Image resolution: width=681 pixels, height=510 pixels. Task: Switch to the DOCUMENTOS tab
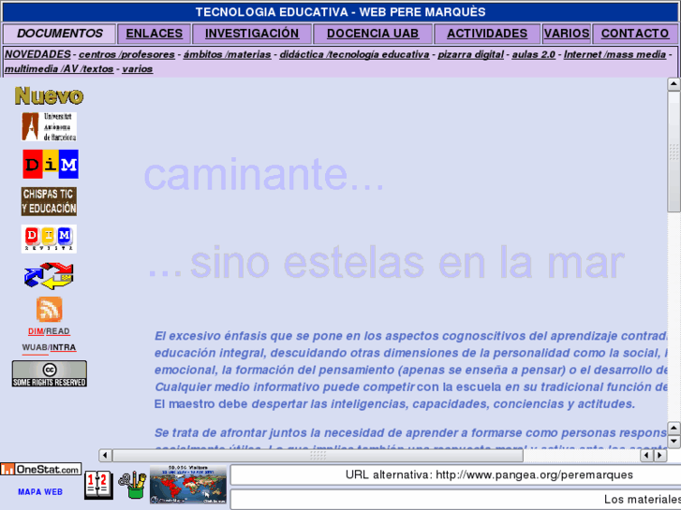tap(60, 34)
